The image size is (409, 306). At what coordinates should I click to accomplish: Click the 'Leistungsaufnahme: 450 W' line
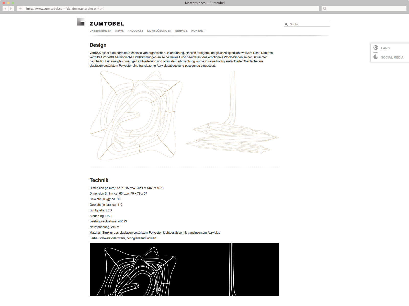click(x=108, y=221)
